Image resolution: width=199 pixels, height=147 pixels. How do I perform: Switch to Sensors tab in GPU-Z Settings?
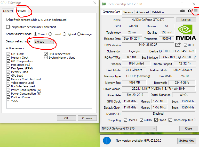coord(21,11)
